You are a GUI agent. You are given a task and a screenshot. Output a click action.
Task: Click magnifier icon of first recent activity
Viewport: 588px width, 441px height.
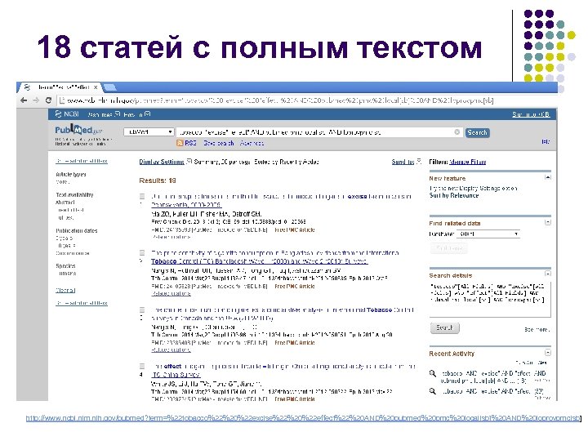[433, 373]
